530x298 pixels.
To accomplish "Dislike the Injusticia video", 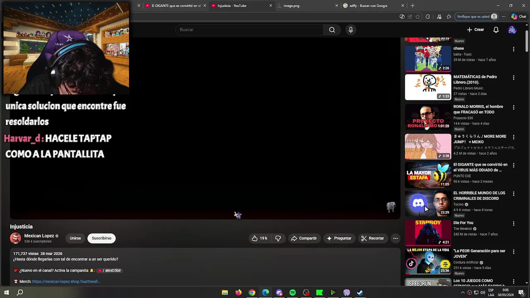I will 278,238.
